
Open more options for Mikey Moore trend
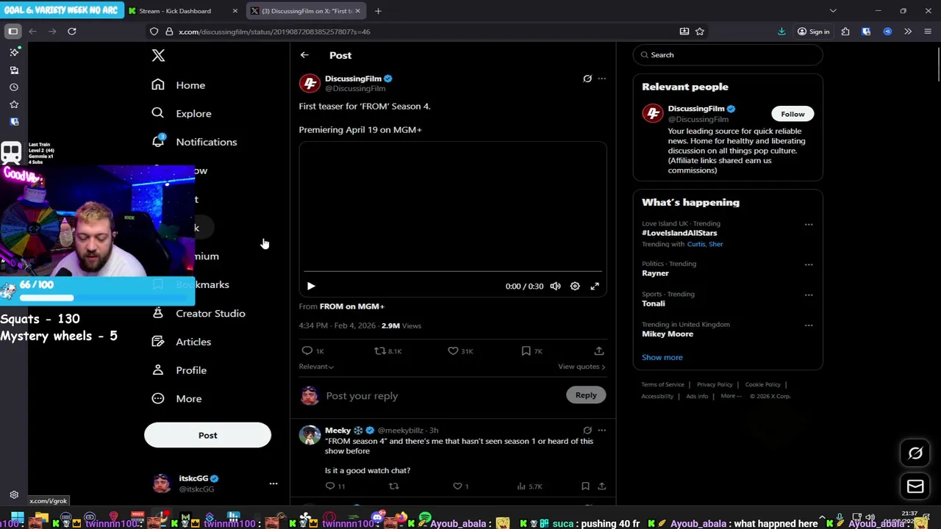[x=809, y=325]
